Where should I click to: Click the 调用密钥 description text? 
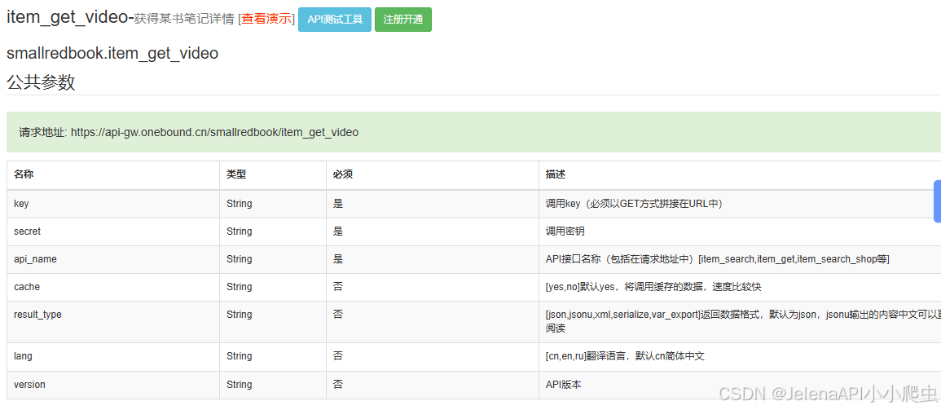pos(565,231)
